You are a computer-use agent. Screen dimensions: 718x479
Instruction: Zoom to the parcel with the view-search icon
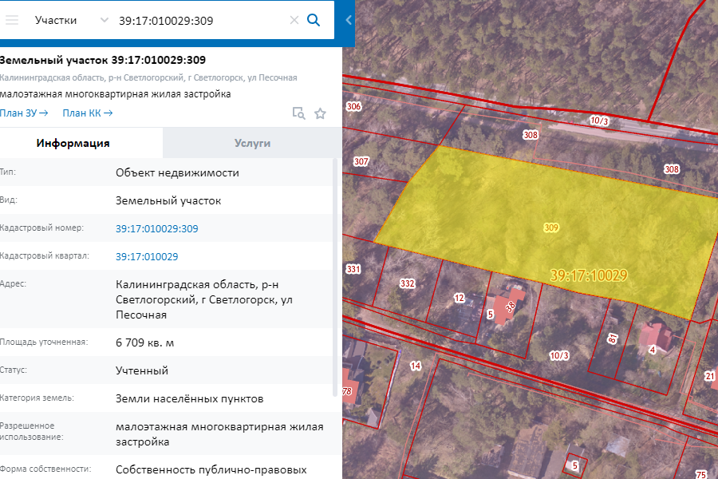(298, 113)
